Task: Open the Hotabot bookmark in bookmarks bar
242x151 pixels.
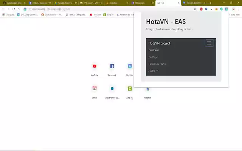Action: 125,15
